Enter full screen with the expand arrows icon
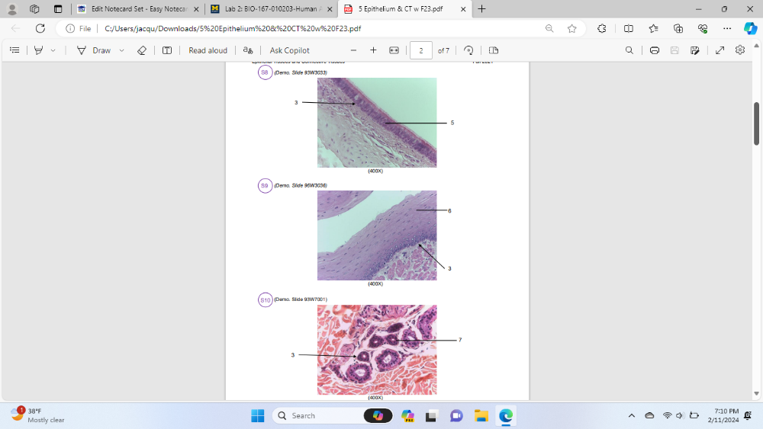 720,50
